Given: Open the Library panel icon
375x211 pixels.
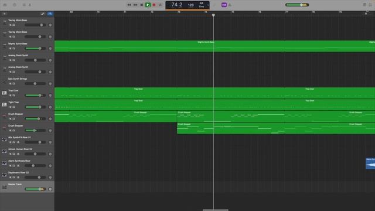Looking at the screenshot, I should [5, 5].
